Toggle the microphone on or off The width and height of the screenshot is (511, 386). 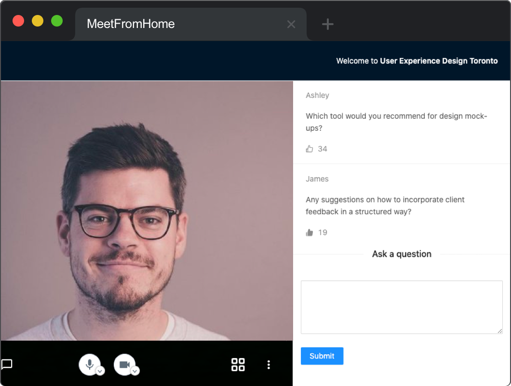point(89,364)
